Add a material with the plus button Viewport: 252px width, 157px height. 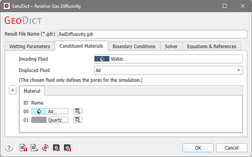click(x=13, y=90)
